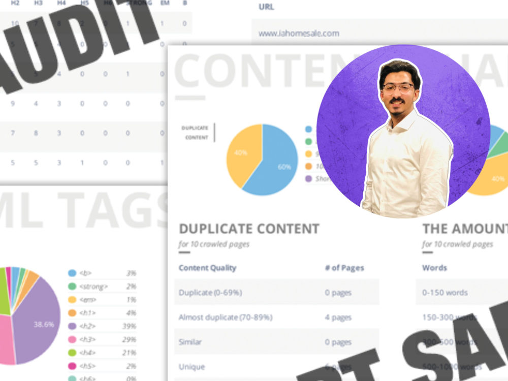Click the <h2> tag label
508x381 pixels.
click(x=87, y=326)
